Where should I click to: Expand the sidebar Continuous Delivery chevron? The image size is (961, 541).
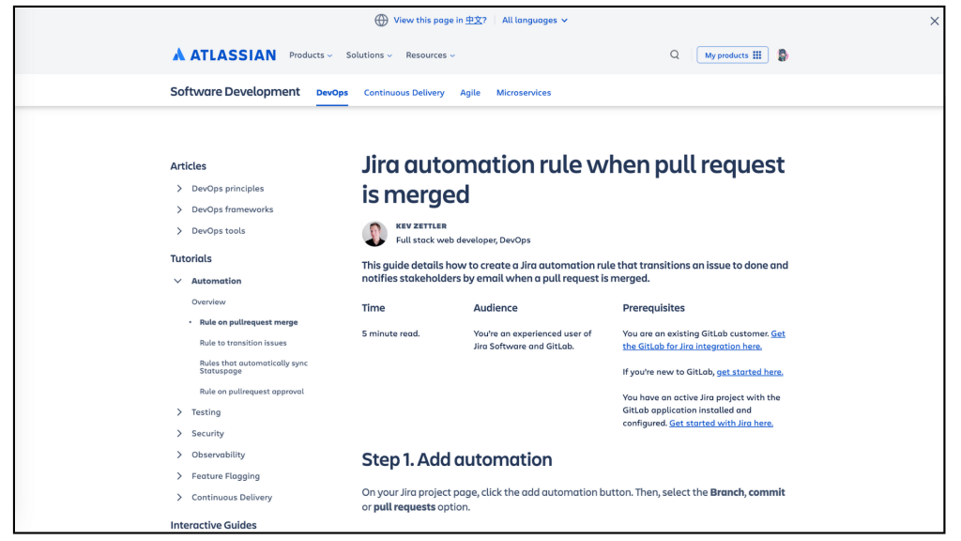click(179, 498)
